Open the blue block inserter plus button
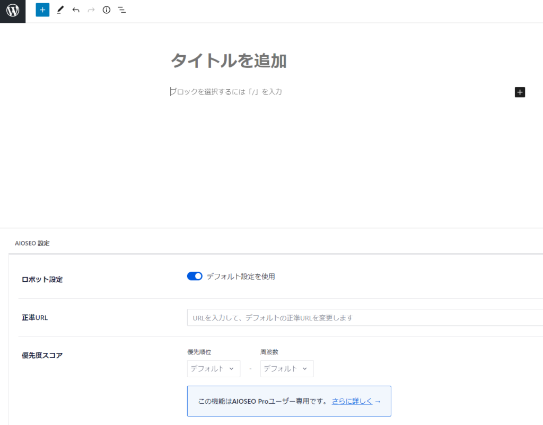The image size is (543, 425). click(x=42, y=10)
